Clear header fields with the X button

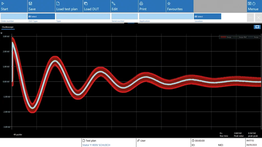(258, 18)
